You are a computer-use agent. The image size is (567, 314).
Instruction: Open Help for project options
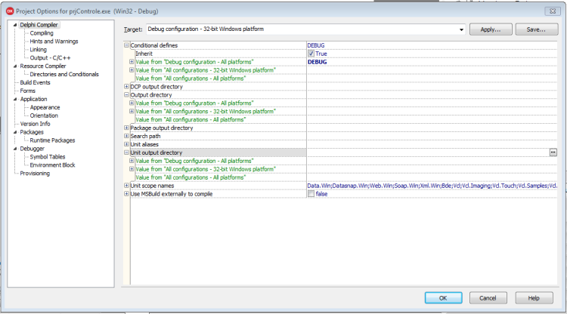coord(534,298)
